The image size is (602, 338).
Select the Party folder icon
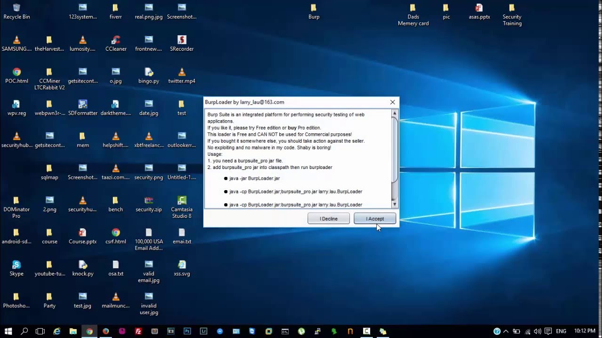click(49, 301)
